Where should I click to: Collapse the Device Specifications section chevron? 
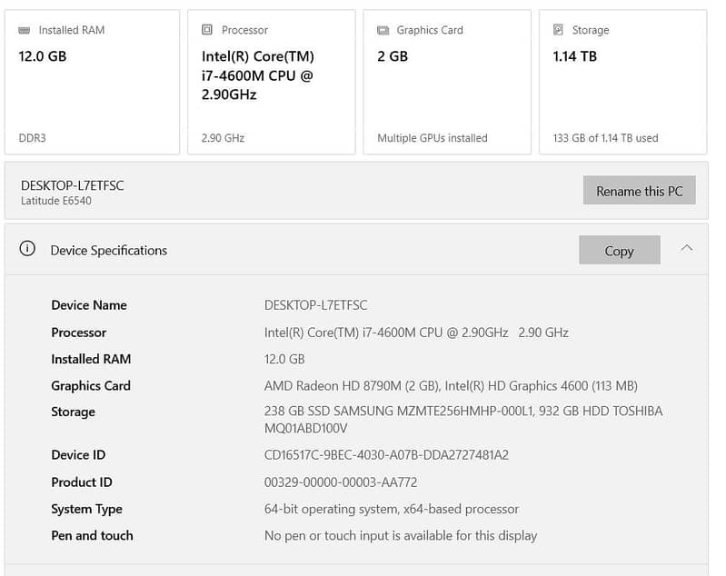(687, 249)
